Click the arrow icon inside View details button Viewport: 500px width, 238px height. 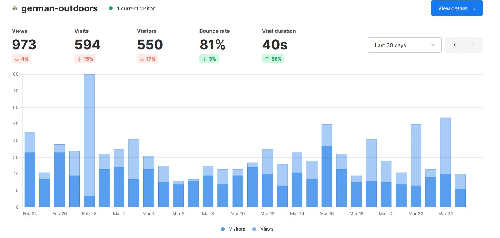point(474,8)
